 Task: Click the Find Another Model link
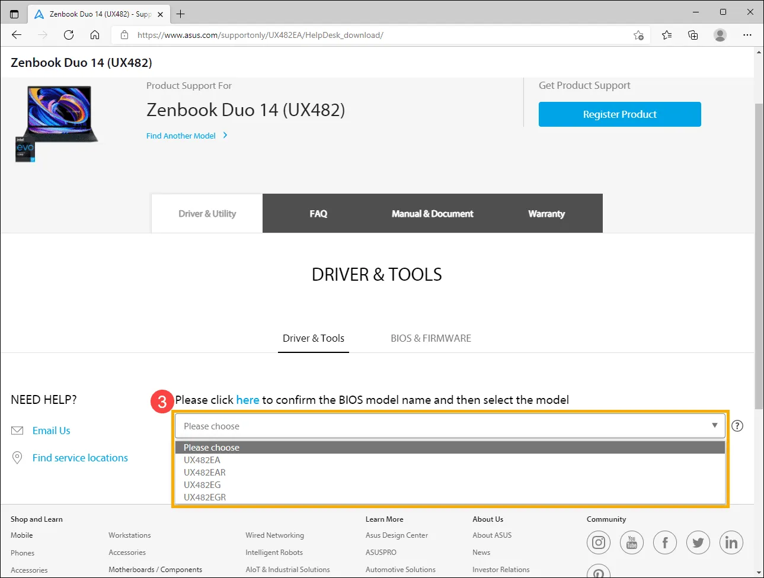pos(181,136)
